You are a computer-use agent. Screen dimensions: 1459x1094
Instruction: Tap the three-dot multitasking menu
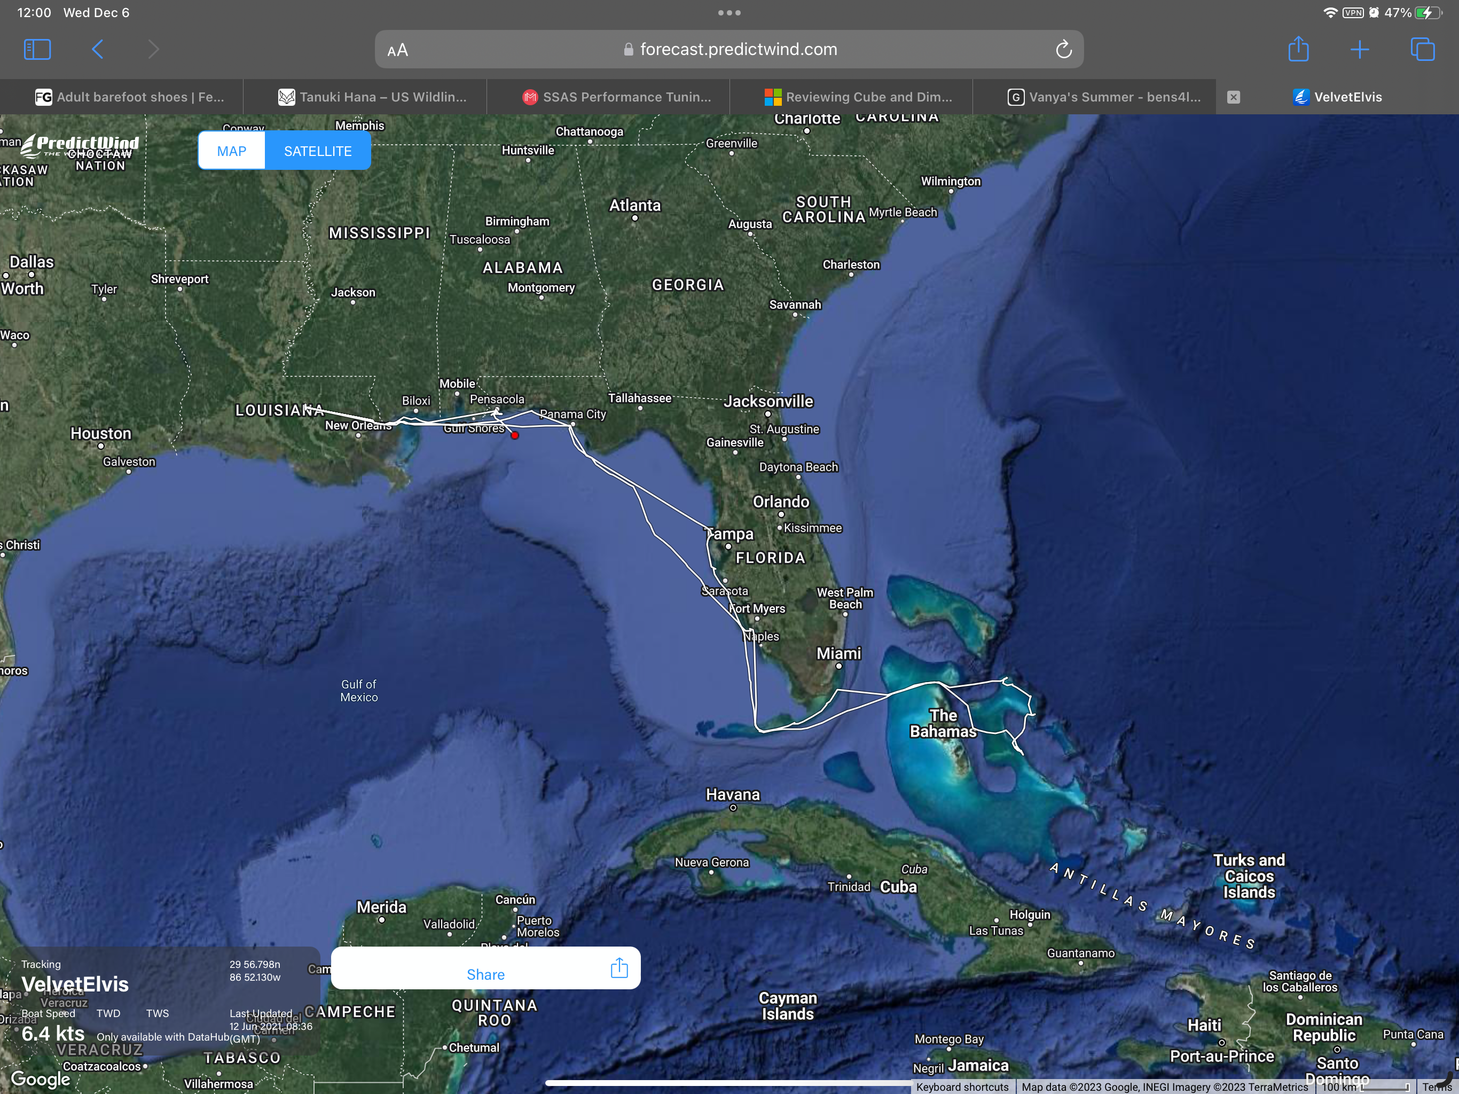pos(729,12)
